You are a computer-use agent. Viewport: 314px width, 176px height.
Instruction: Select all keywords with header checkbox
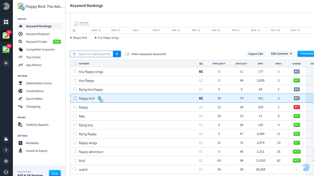point(75,64)
